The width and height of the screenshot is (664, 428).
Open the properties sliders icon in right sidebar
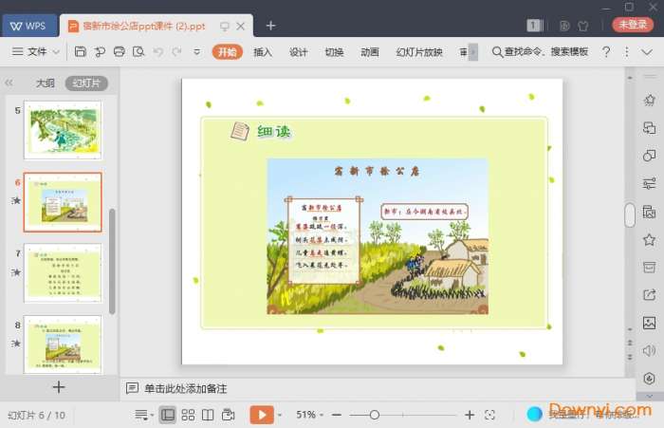pos(649,183)
